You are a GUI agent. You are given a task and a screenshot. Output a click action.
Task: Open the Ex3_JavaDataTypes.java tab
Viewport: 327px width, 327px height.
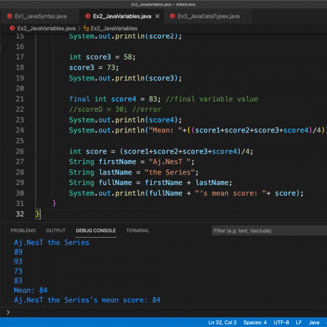[x=208, y=16]
